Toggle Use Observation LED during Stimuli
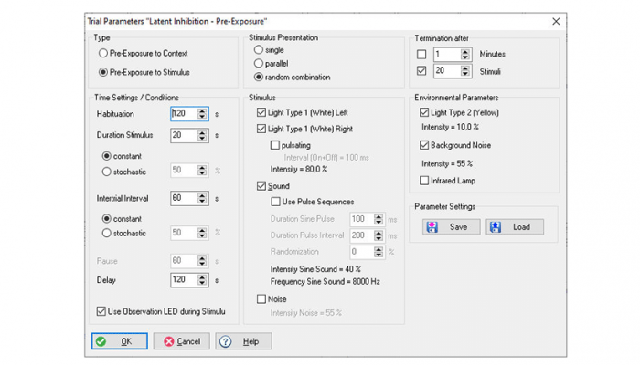The height and width of the screenshot is (365, 640). [101, 311]
